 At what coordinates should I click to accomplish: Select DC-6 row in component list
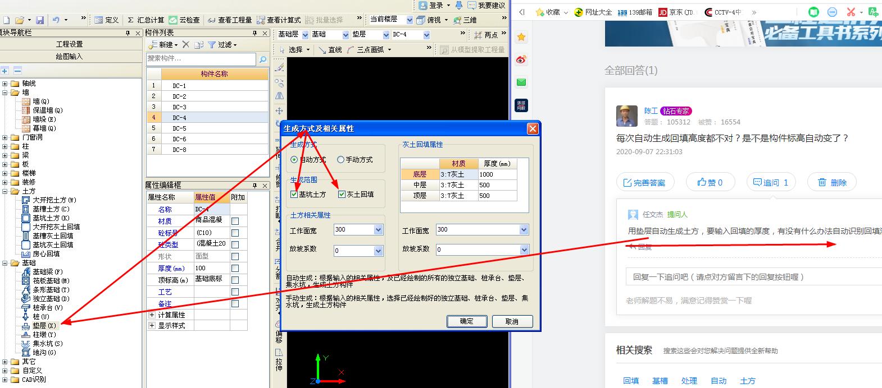click(x=207, y=139)
